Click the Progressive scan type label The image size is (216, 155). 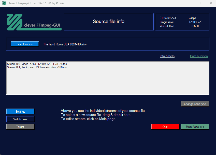(x=167, y=22)
